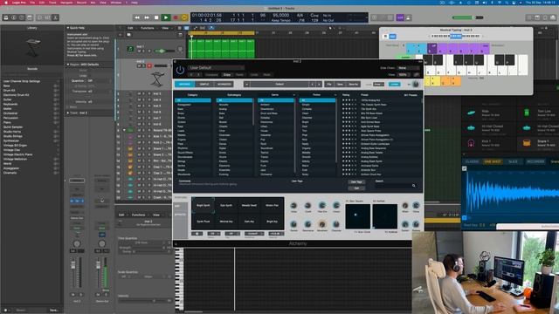Click the Snare 1 drum pad icon
The width and height of the screenshot is (559, 314).
tap(527, 143)
